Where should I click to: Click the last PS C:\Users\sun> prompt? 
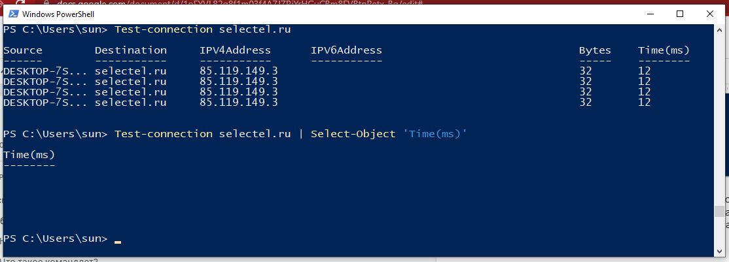[56, 239]
